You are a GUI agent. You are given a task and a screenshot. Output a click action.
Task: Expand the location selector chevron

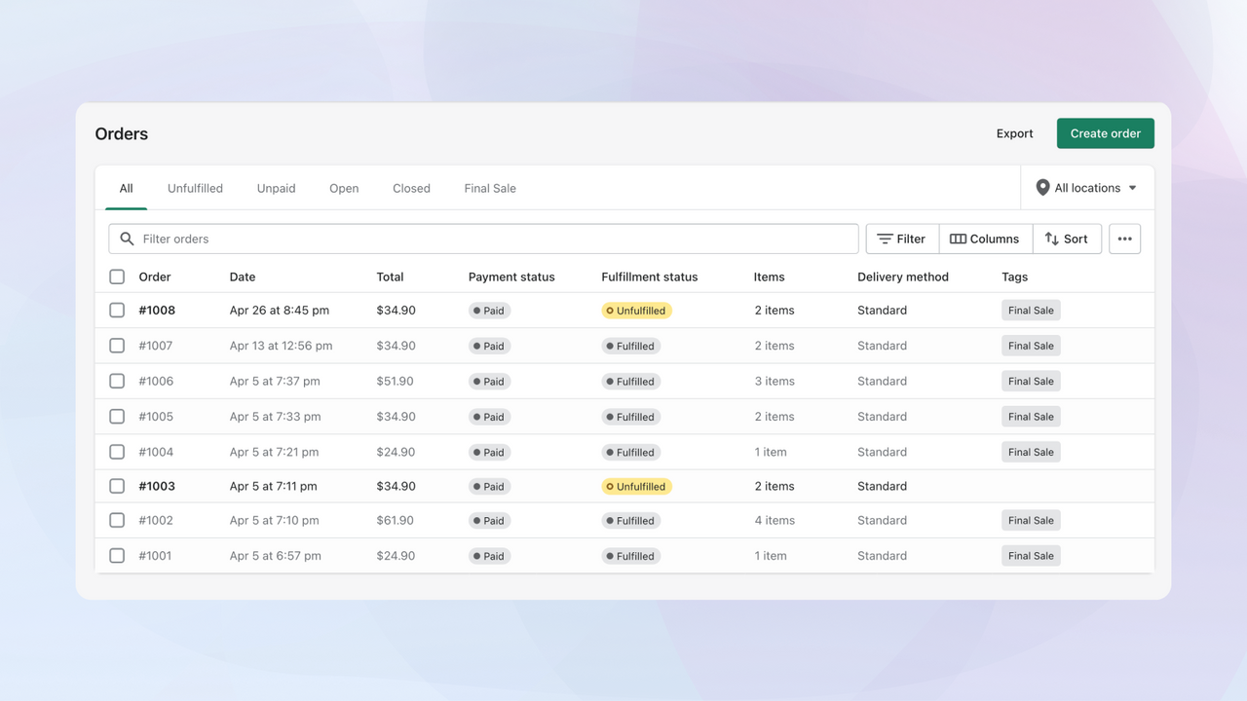point(1132,188)
